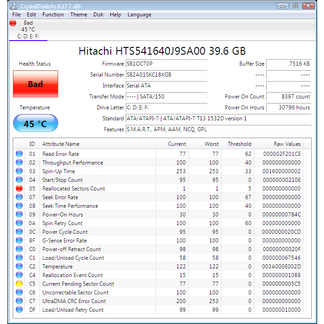The image size is (324, 324).
Task: Open the Help menu
Action: pyautogui.click(x=115, y=15)
